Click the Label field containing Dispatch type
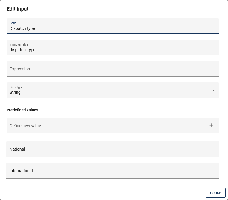Screen dimensions: 228x200 click(x=113, y=26)
